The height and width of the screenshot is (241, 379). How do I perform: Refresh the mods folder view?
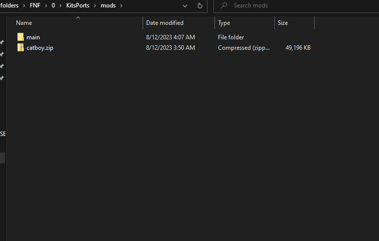pyautogui.click(x=199, y=5)
